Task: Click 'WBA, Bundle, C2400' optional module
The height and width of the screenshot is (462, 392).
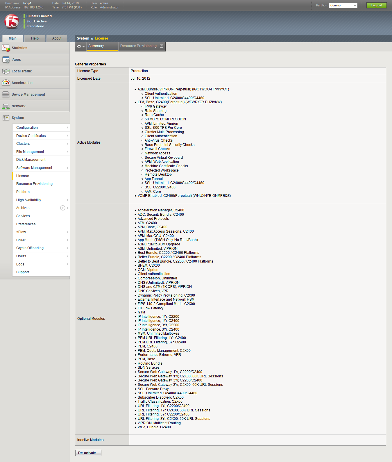Action: click(x=154, y=427)
